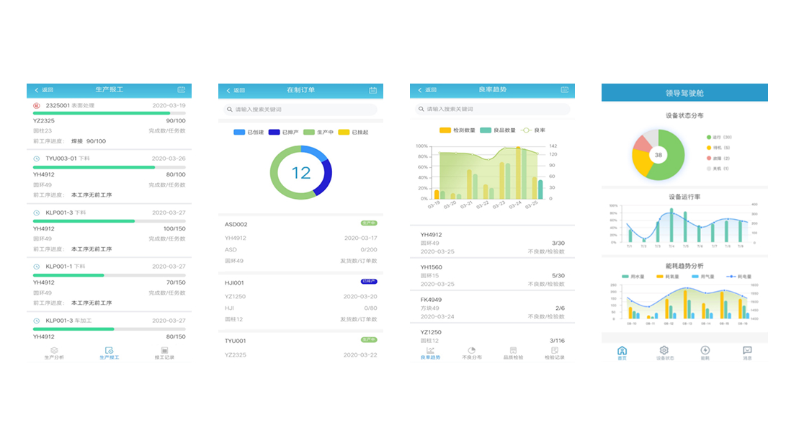Click calendar icon in 在制订单 header
The width and height of the screenshot is (799, 446).
tap(373, 90)
